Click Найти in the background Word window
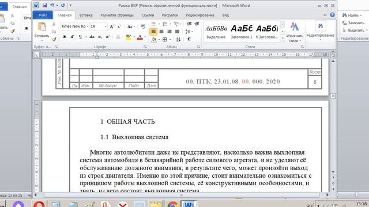This screenshot has height=207, width=369. (x=352, y=16)
